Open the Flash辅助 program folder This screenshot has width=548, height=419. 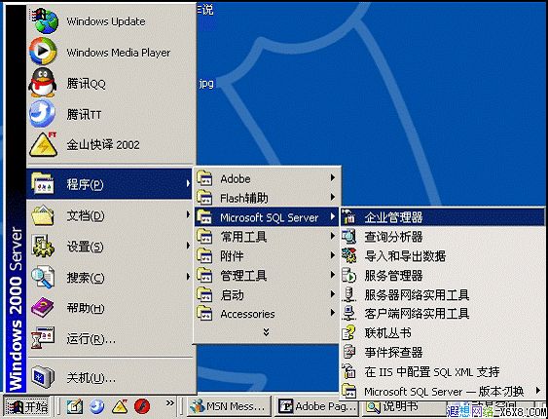coord(267,198)
